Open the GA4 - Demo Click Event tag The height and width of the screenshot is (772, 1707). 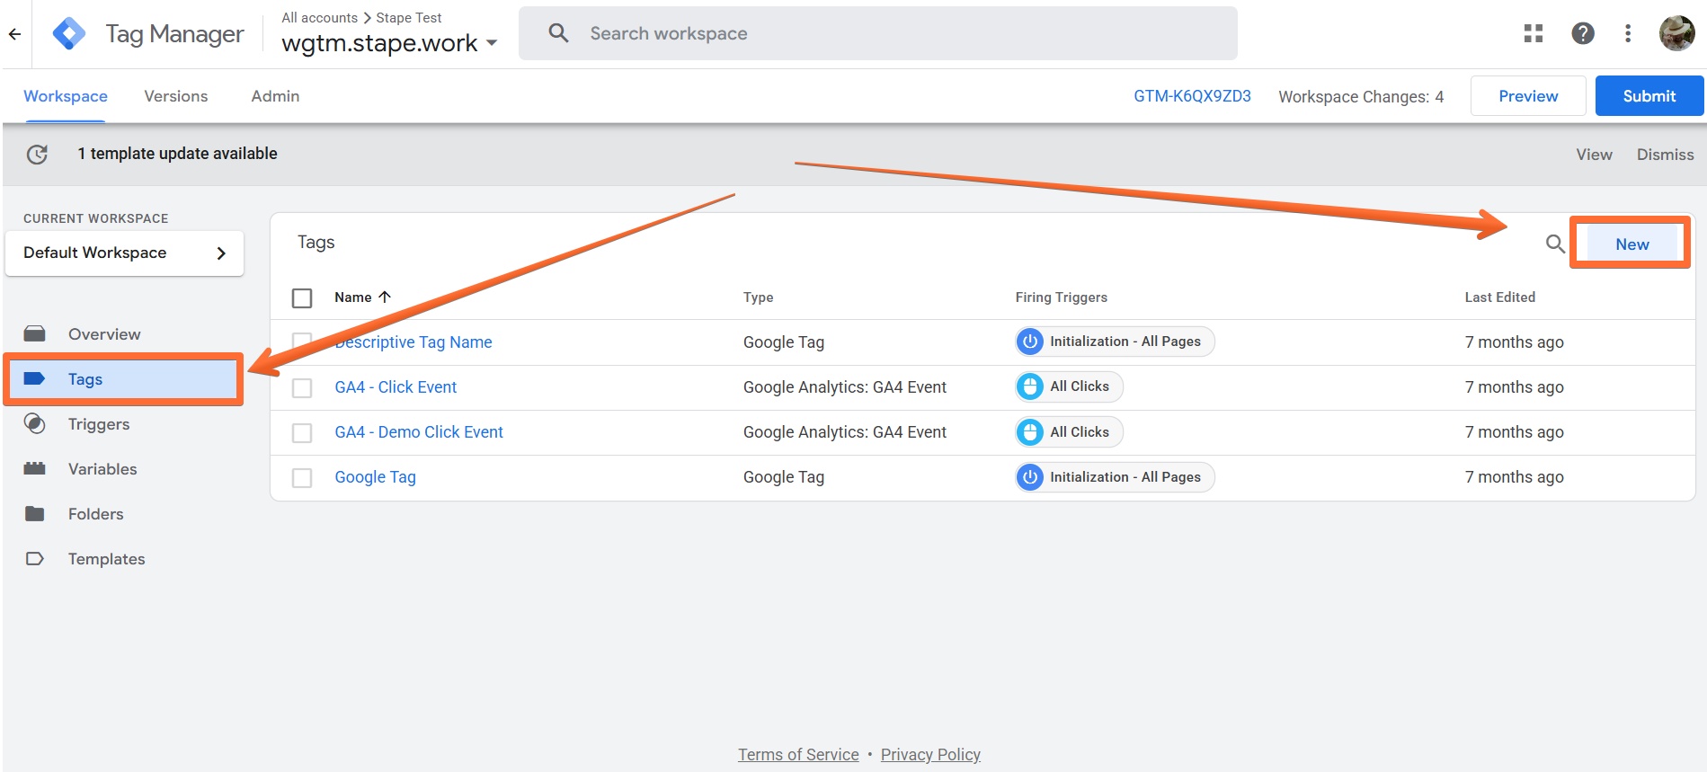419,432
